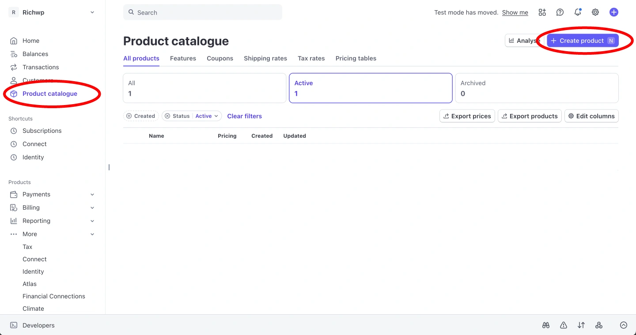Viewport: 636px width, 335px height.
Task: Expand the bottom bar with the chevron circle
Action: coord(623,325)
